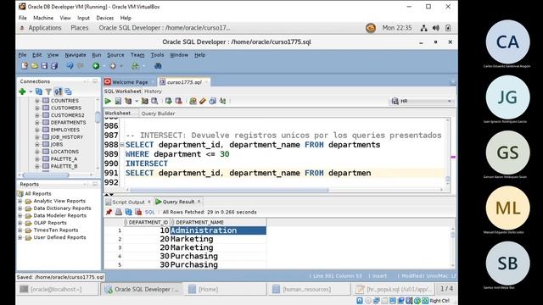Click the green Back navigation icon
Image resolution: width=543 pixels, height=305 pixels.
pos(96,66)
